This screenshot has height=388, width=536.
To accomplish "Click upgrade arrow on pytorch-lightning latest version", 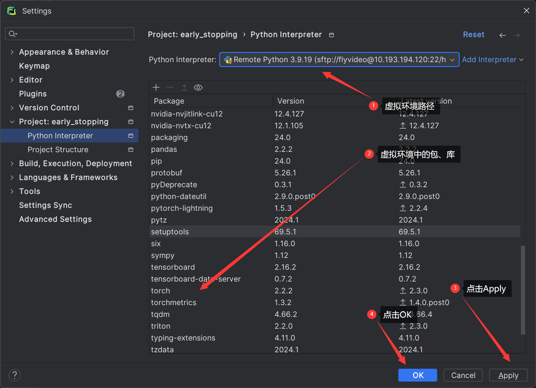I will coord(403,208).
